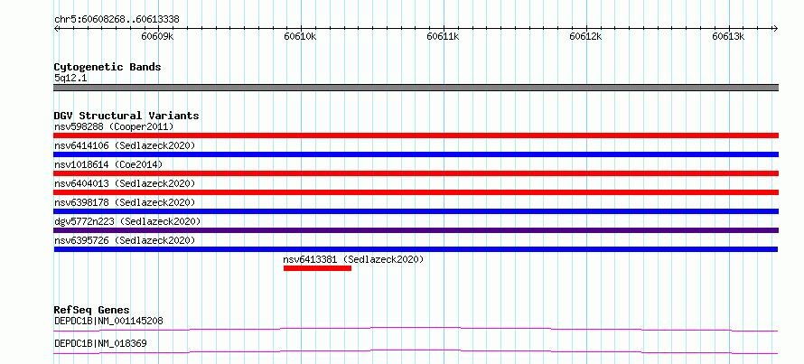Viewport: 804px width, 364px height.
Task: Click the 60609k ruler tick label
Action: coord(158,37)
